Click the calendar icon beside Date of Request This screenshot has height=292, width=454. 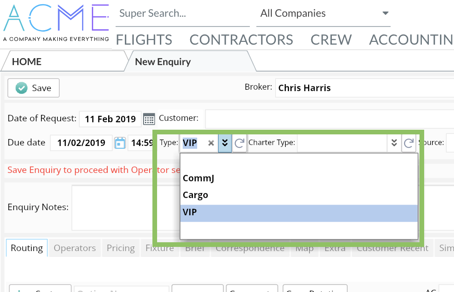[149, 119]
